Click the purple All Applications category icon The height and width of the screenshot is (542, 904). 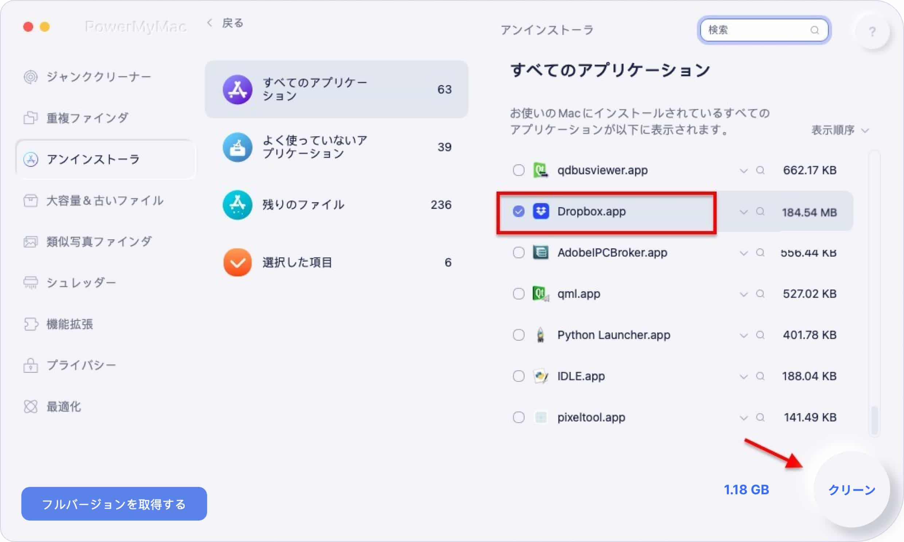coord(238,90)
